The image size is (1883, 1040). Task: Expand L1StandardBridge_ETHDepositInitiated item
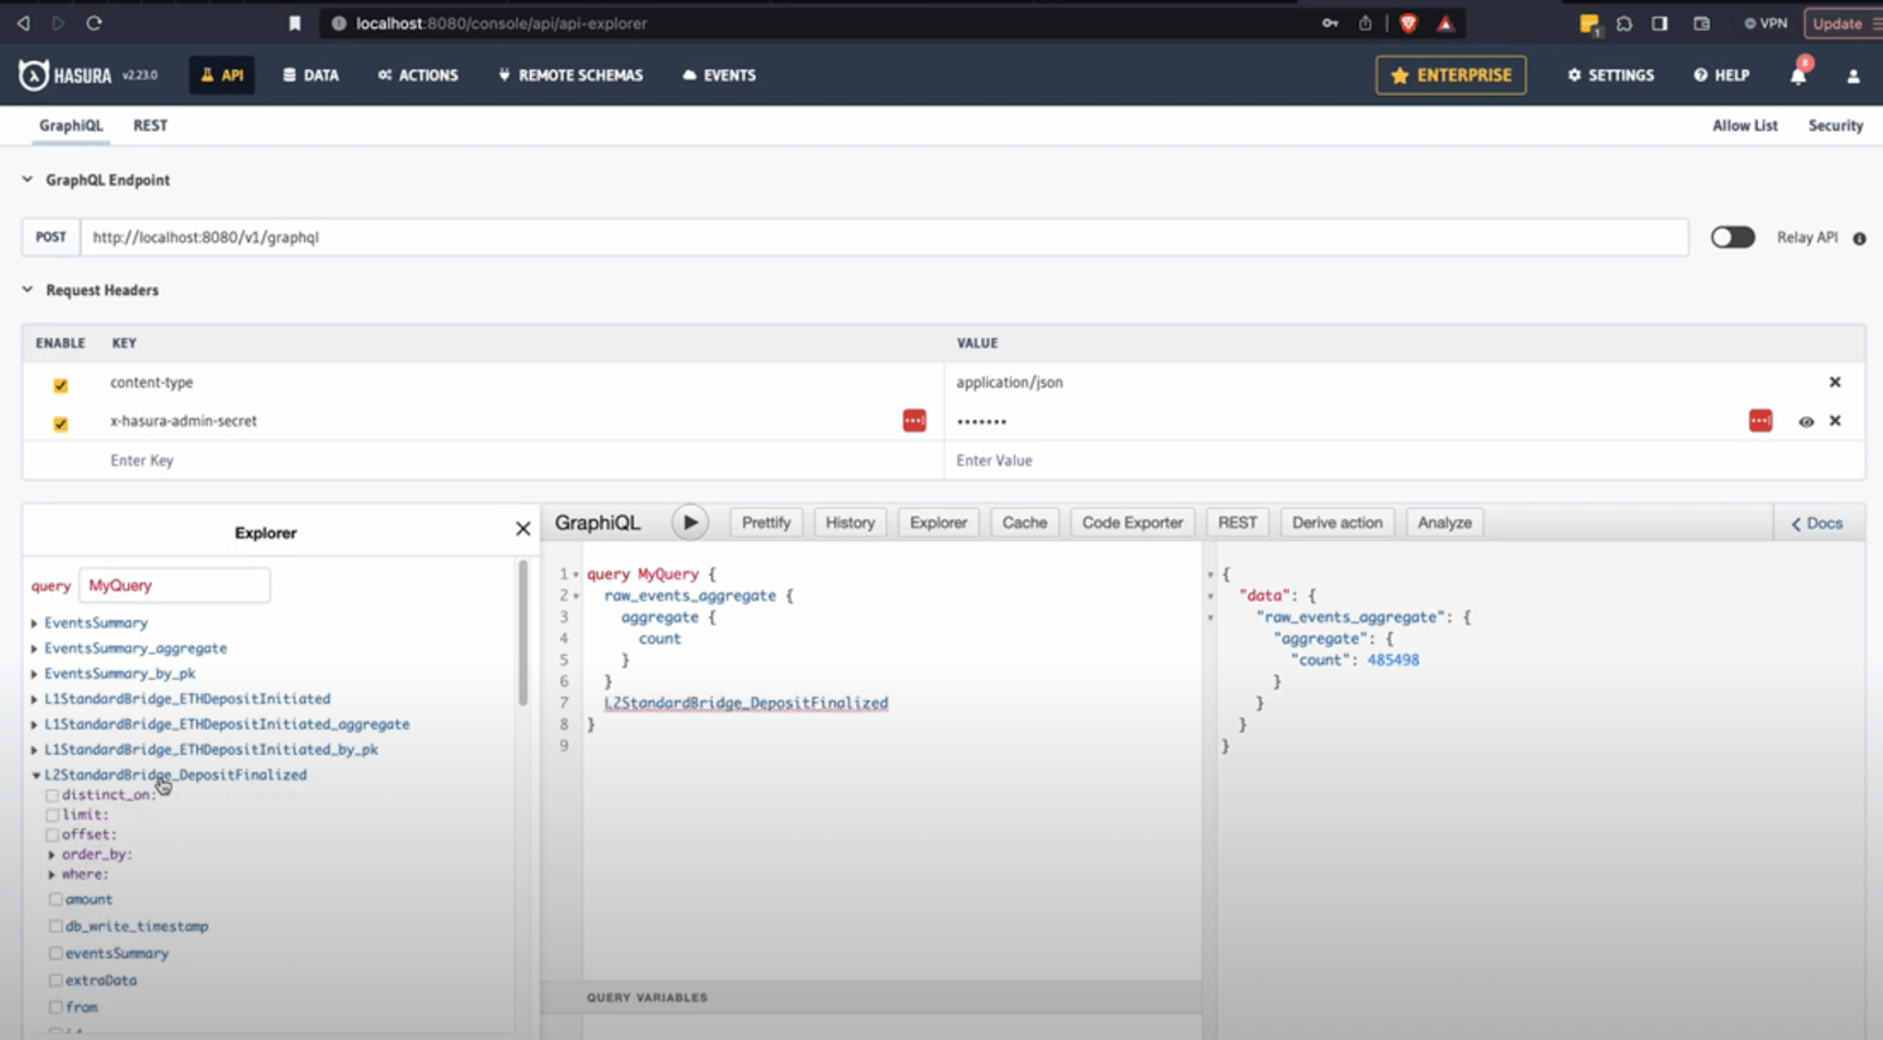tap(181, 699)
